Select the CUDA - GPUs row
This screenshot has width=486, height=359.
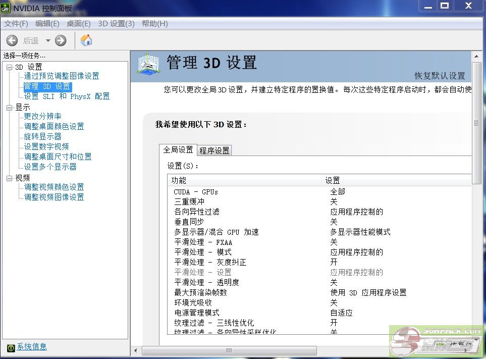click(x=319, y=192)
